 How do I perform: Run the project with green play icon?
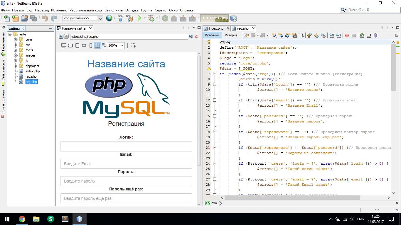tap(140, 18)
